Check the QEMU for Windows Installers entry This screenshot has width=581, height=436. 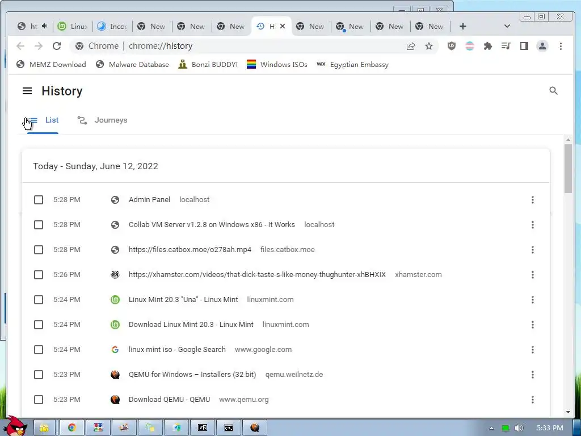[x=39, y=375]
